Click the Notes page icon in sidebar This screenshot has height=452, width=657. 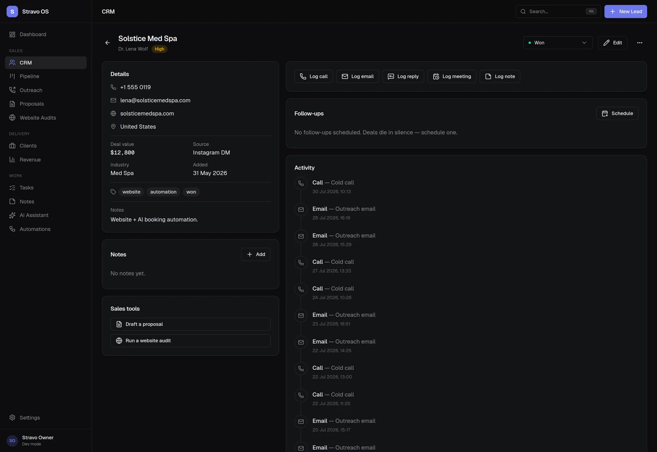(12, 202)
